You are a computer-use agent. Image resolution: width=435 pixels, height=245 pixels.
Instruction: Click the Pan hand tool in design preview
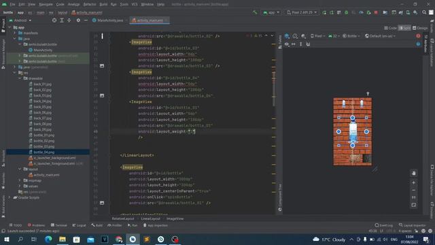[x=414, y=173]
